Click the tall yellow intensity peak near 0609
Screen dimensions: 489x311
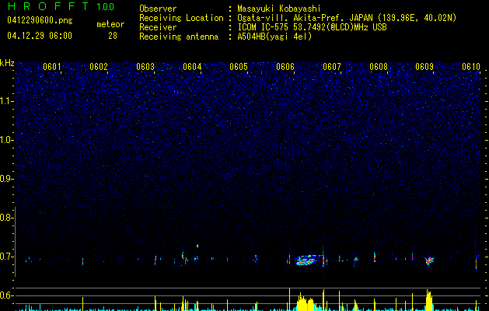[429, 300]
